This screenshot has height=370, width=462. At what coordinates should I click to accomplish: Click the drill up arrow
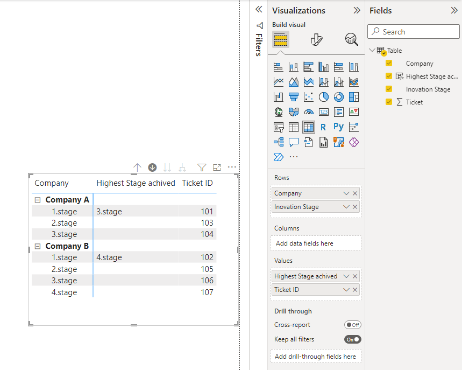coord(137,167)
